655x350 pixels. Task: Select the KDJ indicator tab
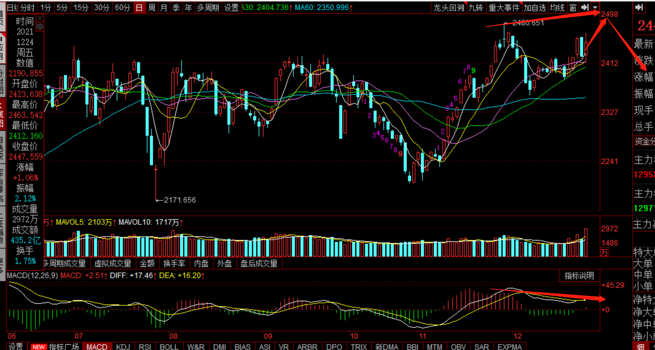[x=123, y=346]
